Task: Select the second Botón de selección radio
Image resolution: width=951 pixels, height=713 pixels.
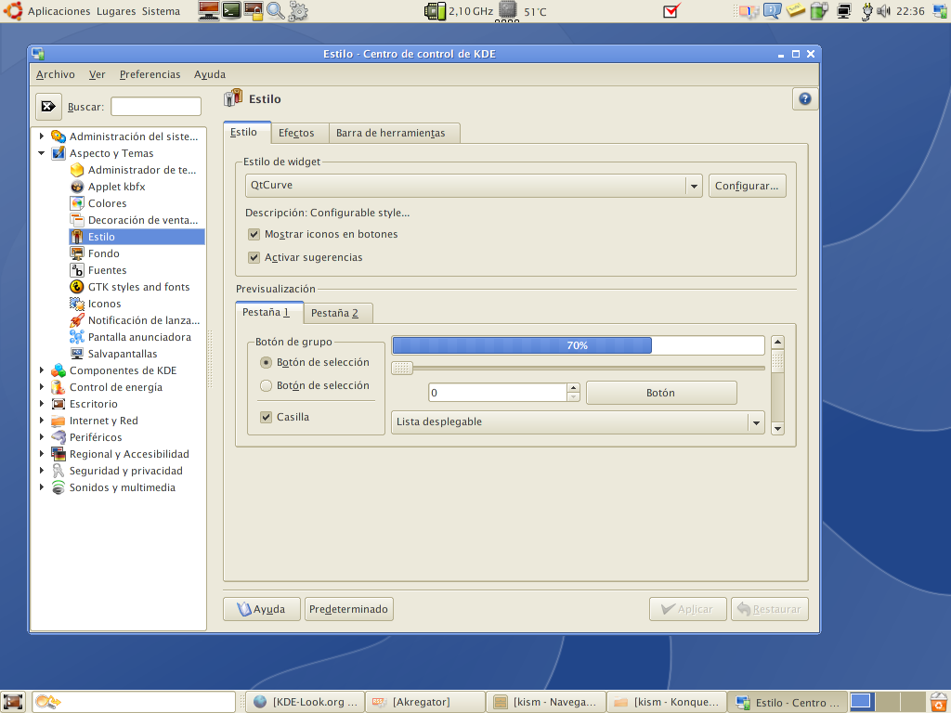Action: (x=266, y=385)
